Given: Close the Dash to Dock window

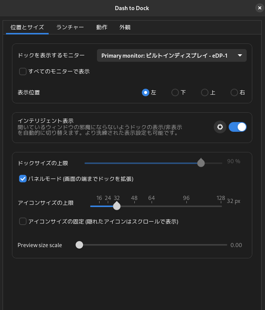Looking at the screenshot, I should click(x=260, y=8).
